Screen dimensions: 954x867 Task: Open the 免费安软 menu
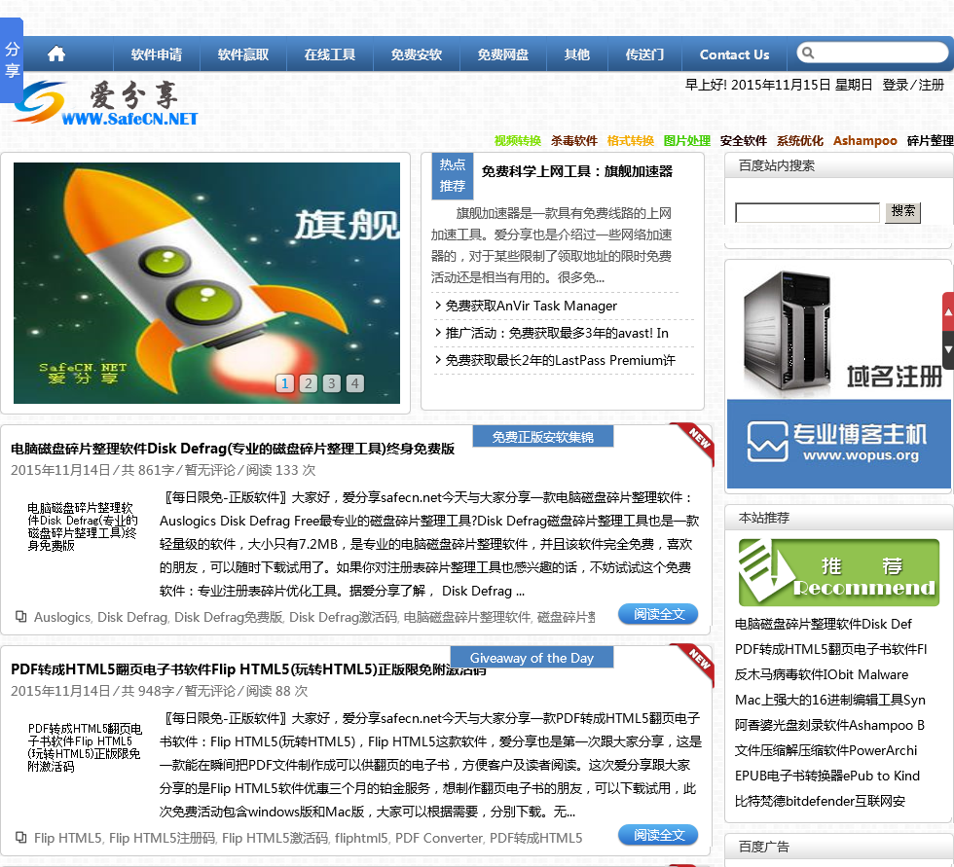417,54
